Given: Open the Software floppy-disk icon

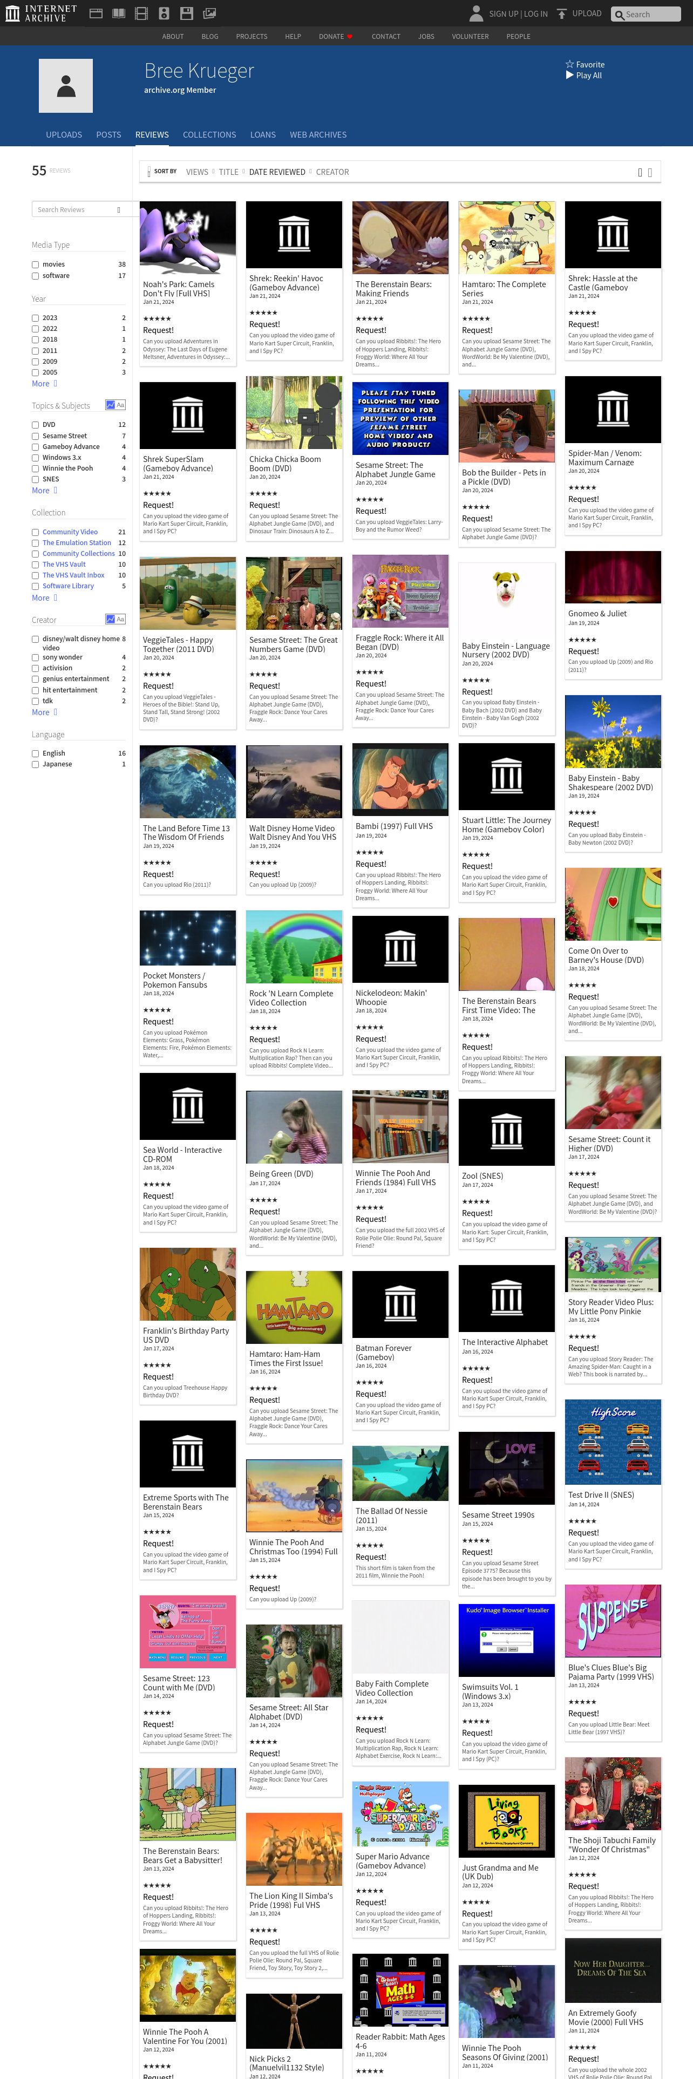Looking at the screenshot, I should point(186,13).
